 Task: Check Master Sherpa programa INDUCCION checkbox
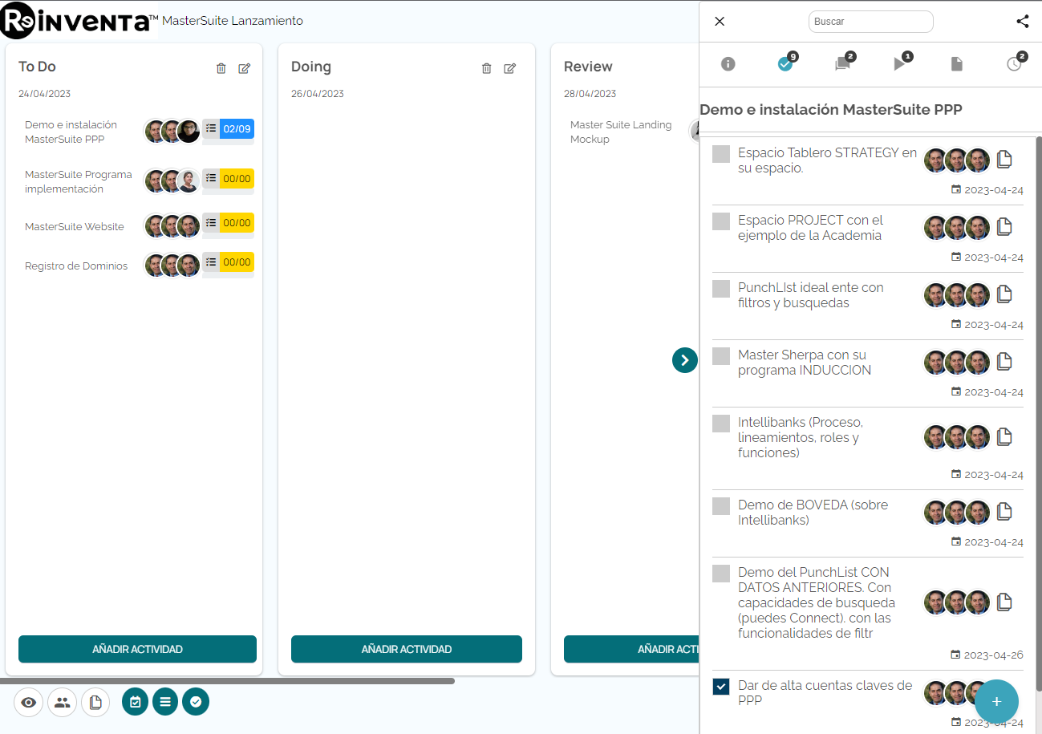click(x=721, y=356)
